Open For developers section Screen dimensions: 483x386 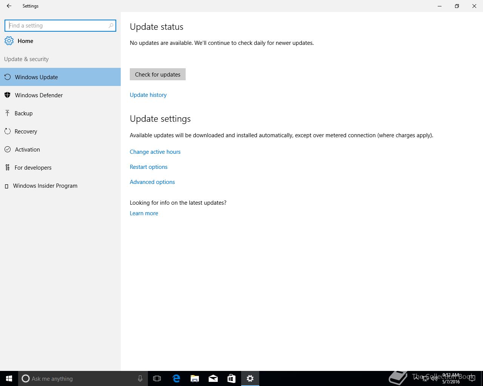(x=60, y=167)
